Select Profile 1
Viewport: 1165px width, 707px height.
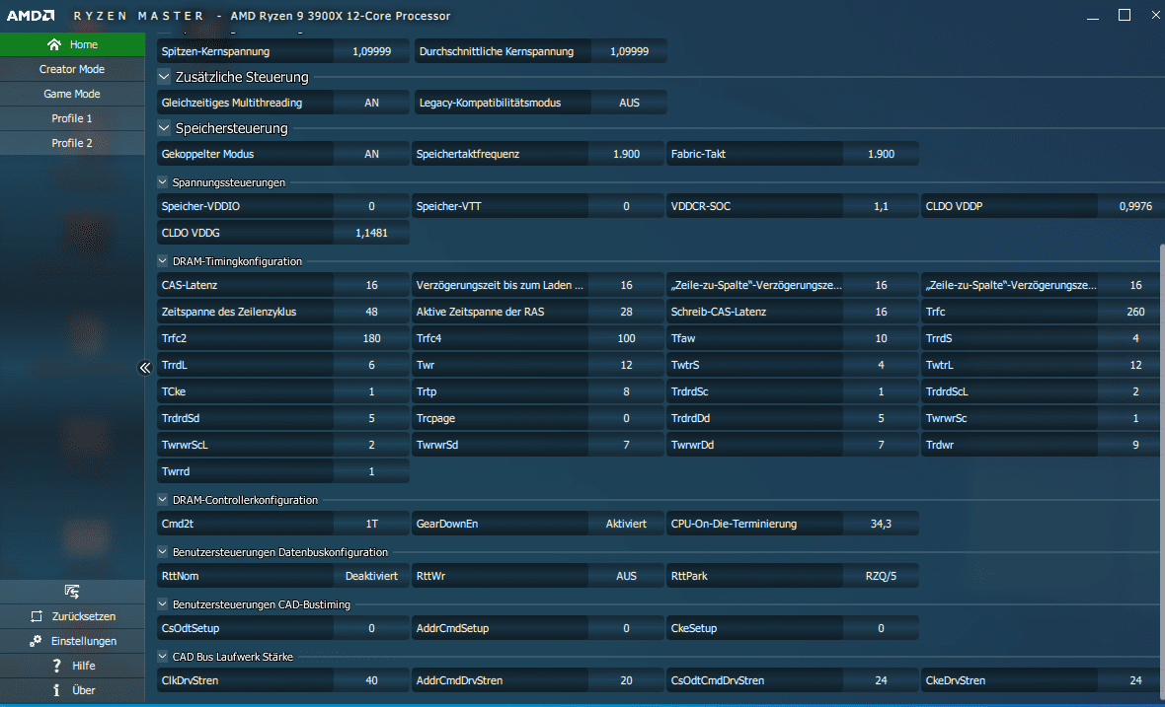click(x=72, y=118)
